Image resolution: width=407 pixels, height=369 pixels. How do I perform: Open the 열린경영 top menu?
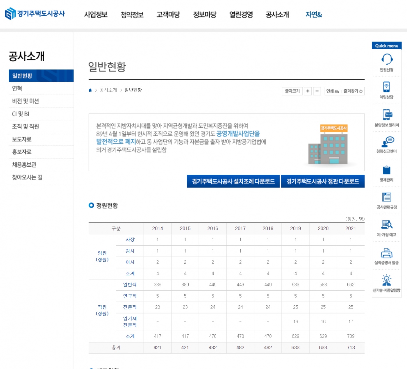pyautogui.click(x=241, y=15)
